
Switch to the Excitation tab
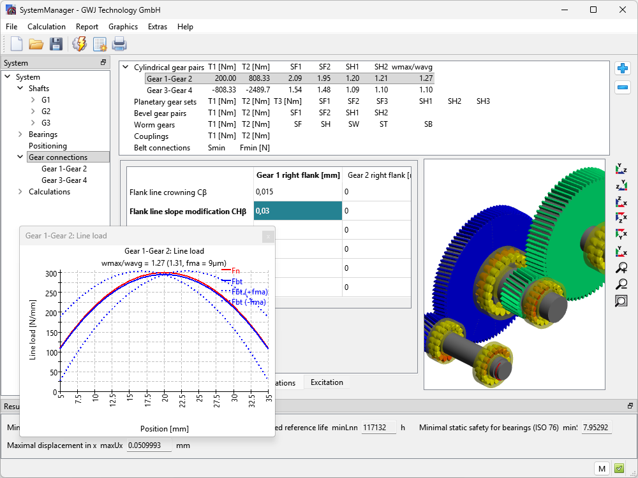327,382
